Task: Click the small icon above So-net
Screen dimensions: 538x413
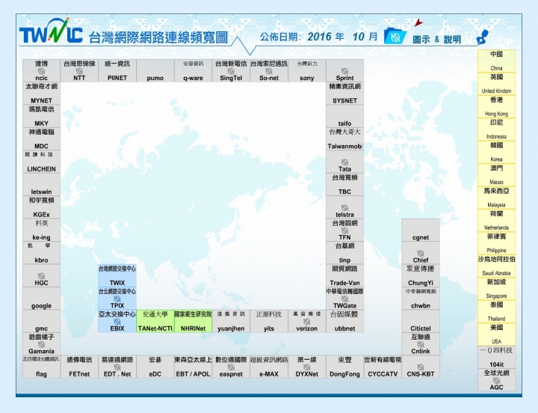Action: 269,71
